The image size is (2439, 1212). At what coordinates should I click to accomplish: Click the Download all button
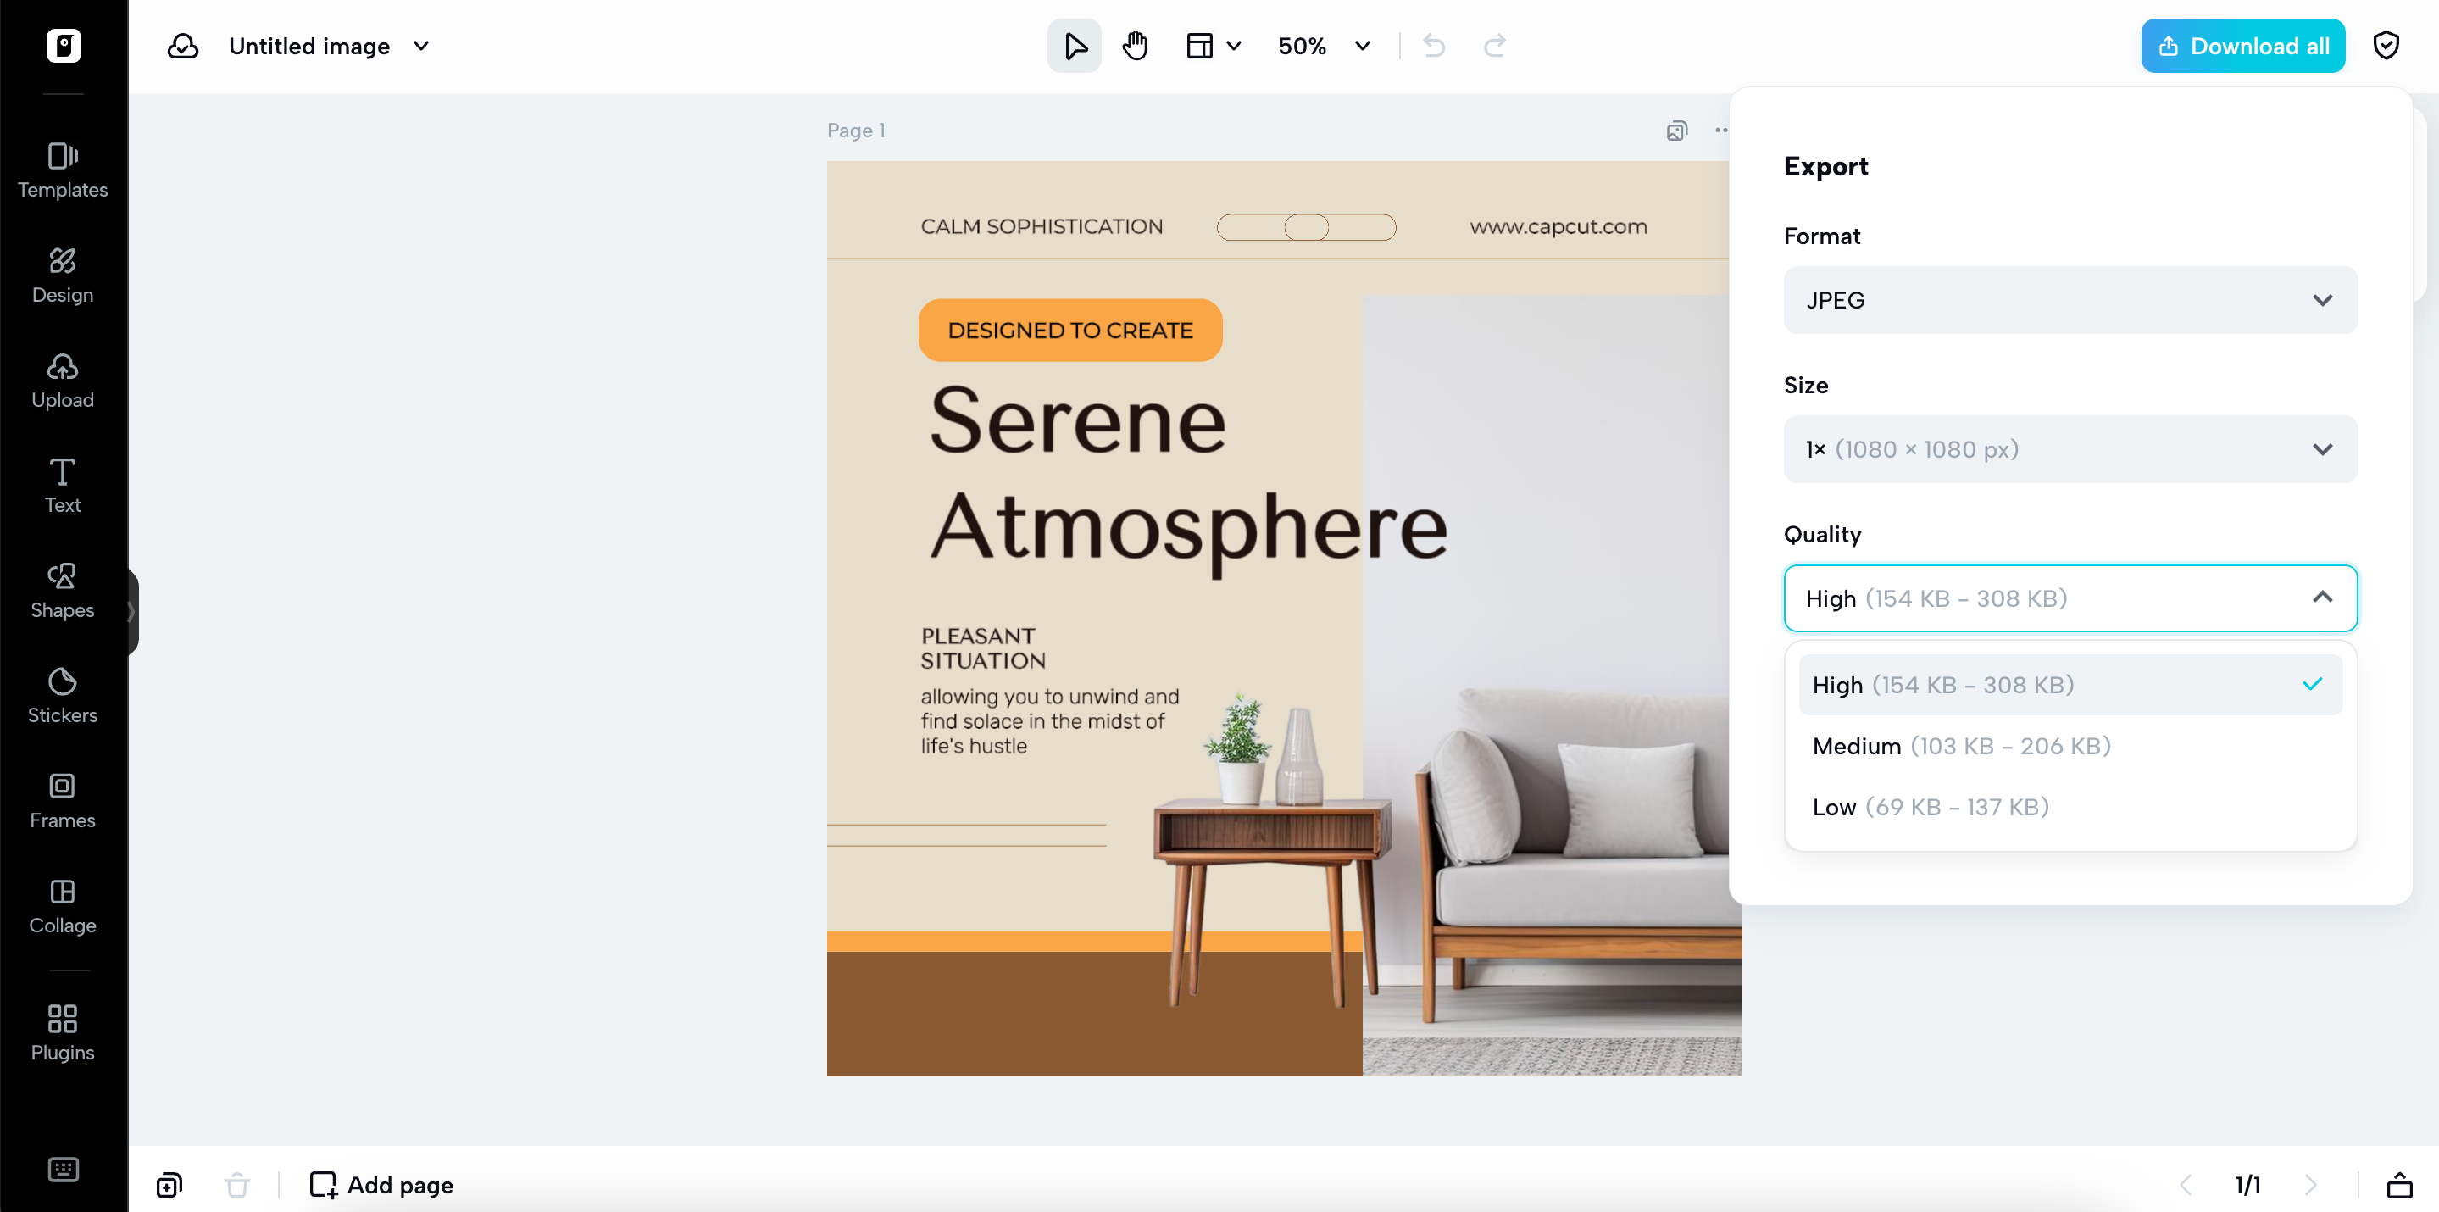pyautogui.click(x=2242, y=47)
